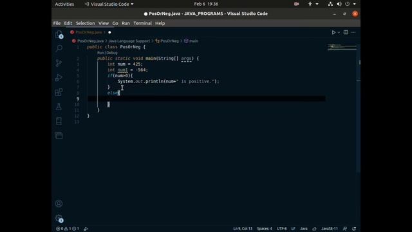Open the Search view in activity bar
The height and width of the screenshot is (232, 412).
[59, 48]
